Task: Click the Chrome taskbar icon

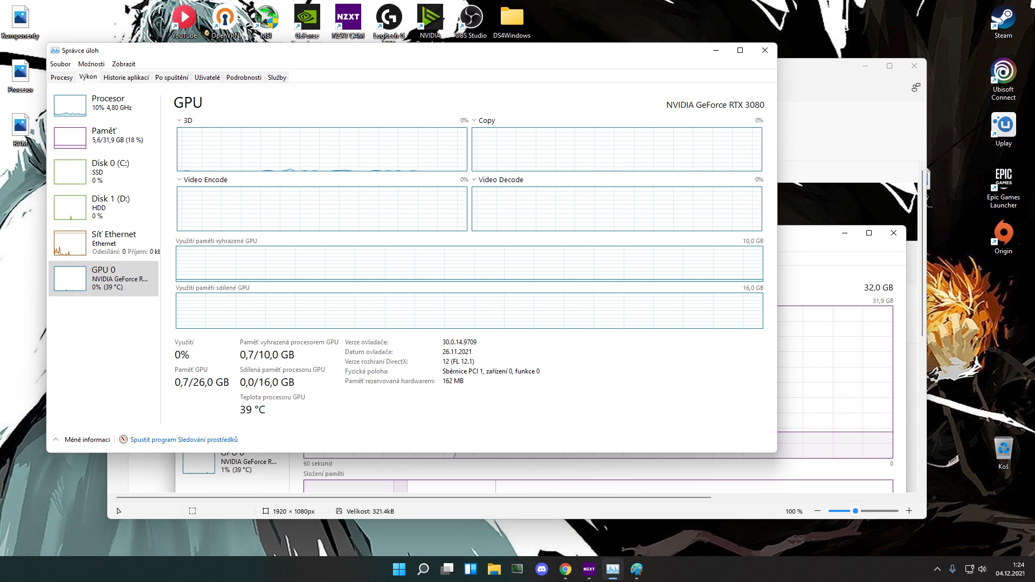Action: coord(565,569)
